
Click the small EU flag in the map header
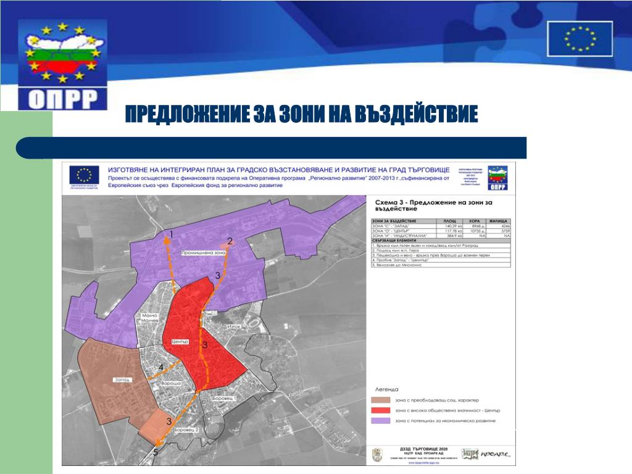(x=84, y=175)
